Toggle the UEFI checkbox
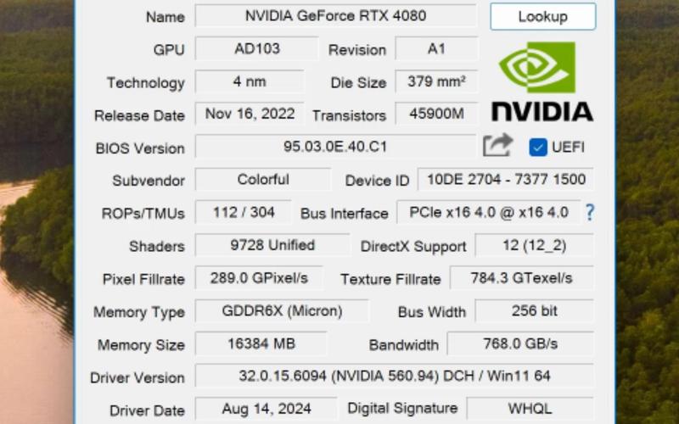Screen dimensions: 679x424 click(x=537, y=147)
